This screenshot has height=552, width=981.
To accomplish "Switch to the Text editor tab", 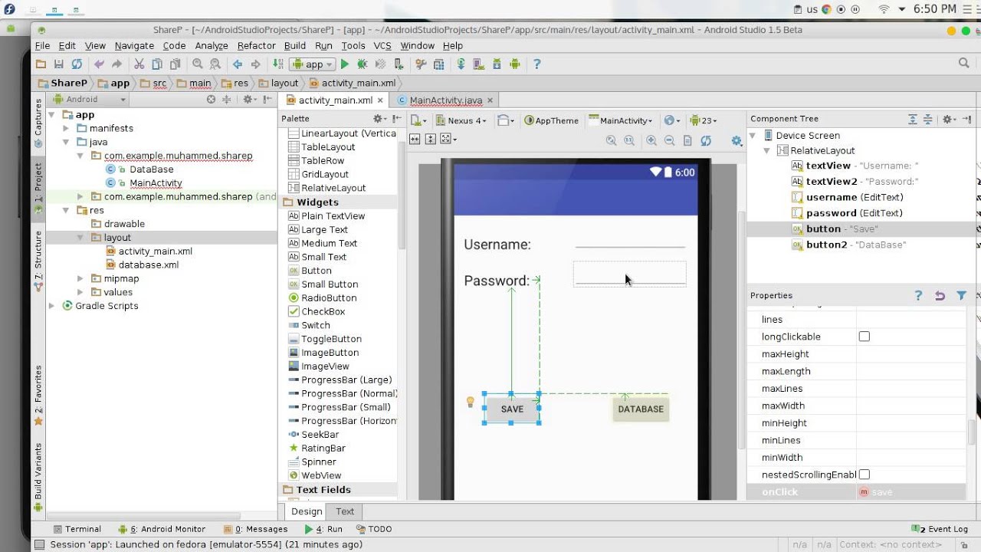I will click(x=345, y=511).
